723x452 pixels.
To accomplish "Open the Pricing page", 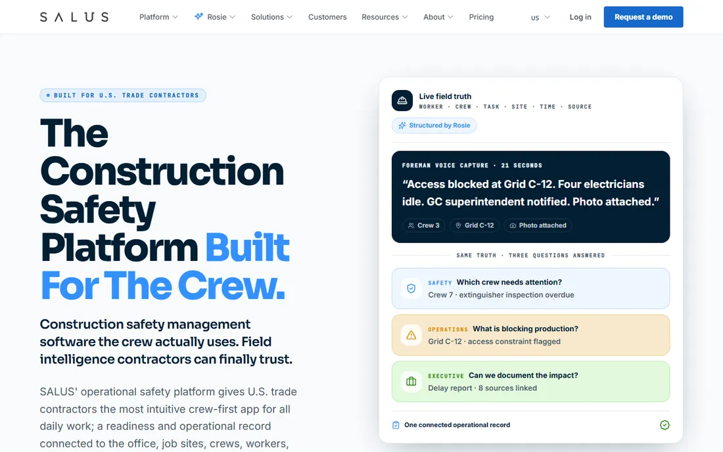I will click(x=481, y=17).
